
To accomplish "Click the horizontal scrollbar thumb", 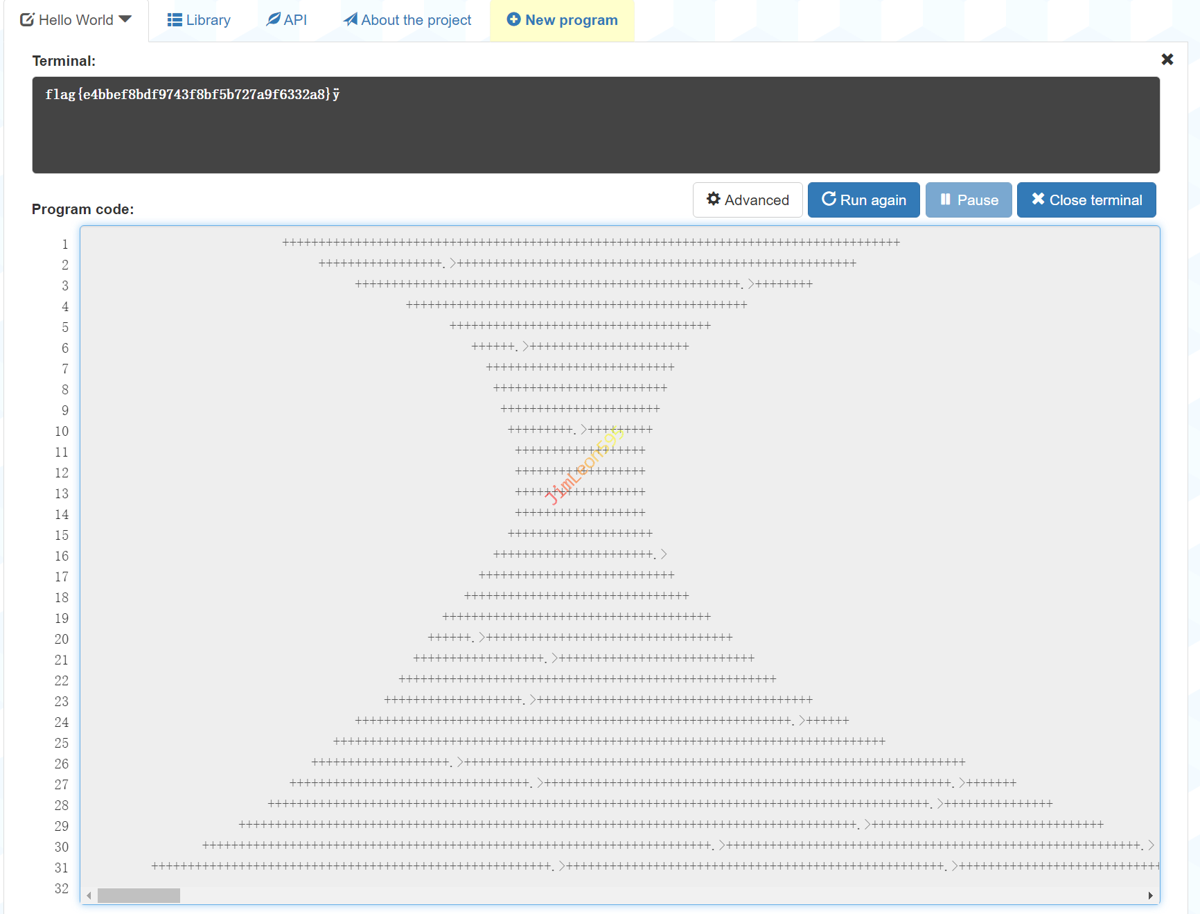I will tap(139, 895).
